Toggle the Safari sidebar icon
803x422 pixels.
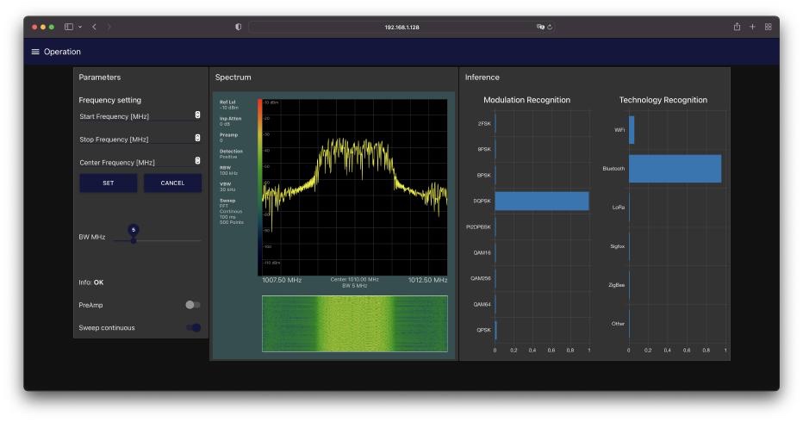pos(69,27)
